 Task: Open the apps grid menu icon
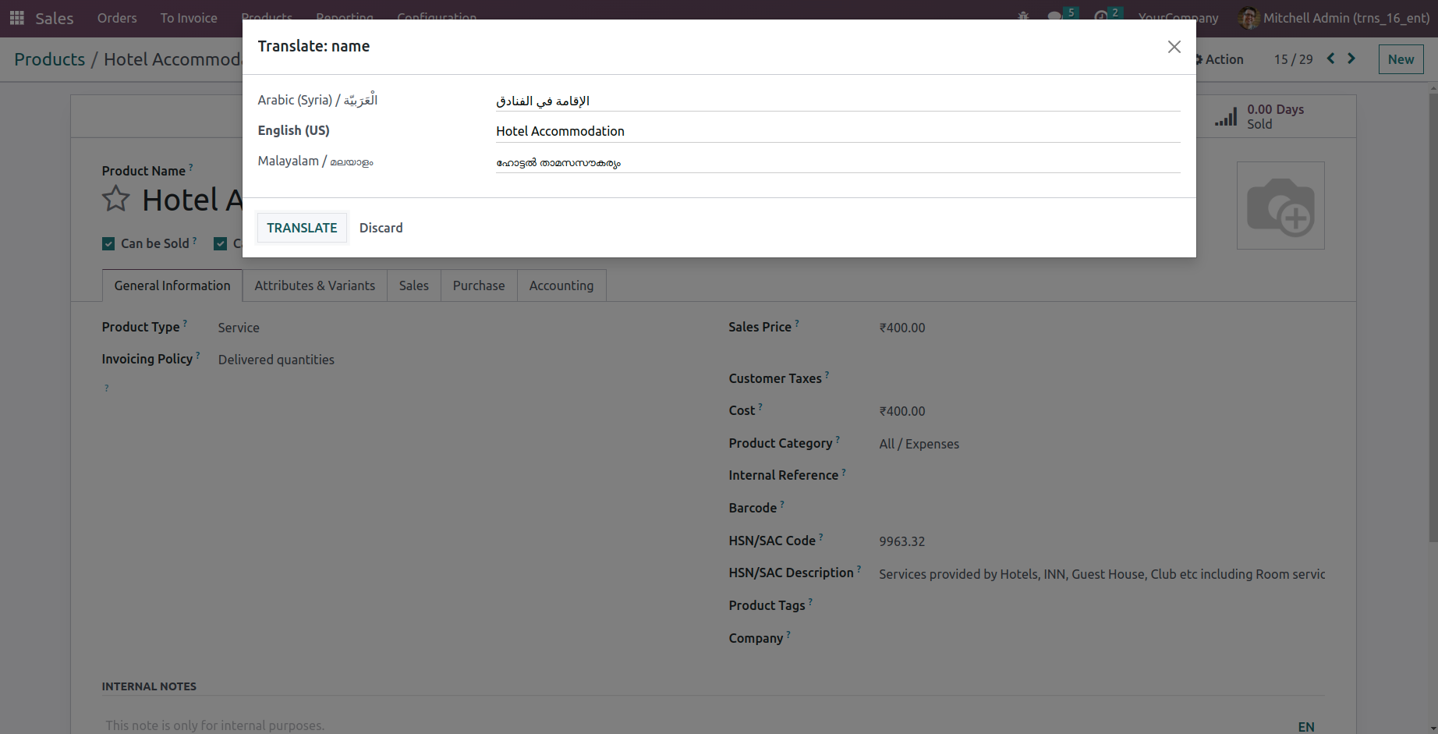point(17,17)
